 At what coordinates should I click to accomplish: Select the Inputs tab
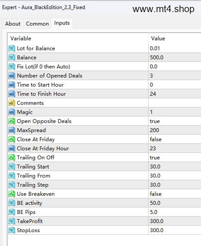click(62, 23)
